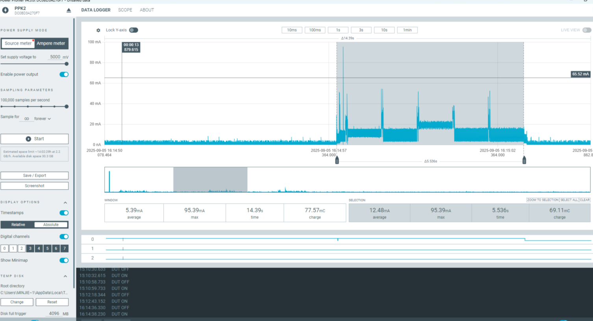Turn off Show Minimap toggle
The image size is (593, 321).
point(64,260)
